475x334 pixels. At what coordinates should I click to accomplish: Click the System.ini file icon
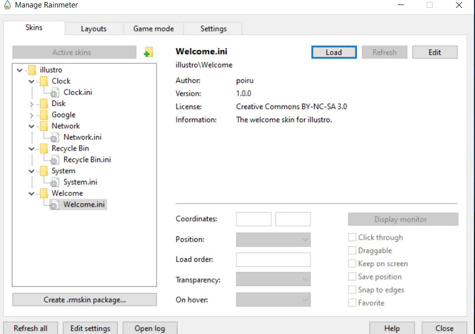point(55,182)
